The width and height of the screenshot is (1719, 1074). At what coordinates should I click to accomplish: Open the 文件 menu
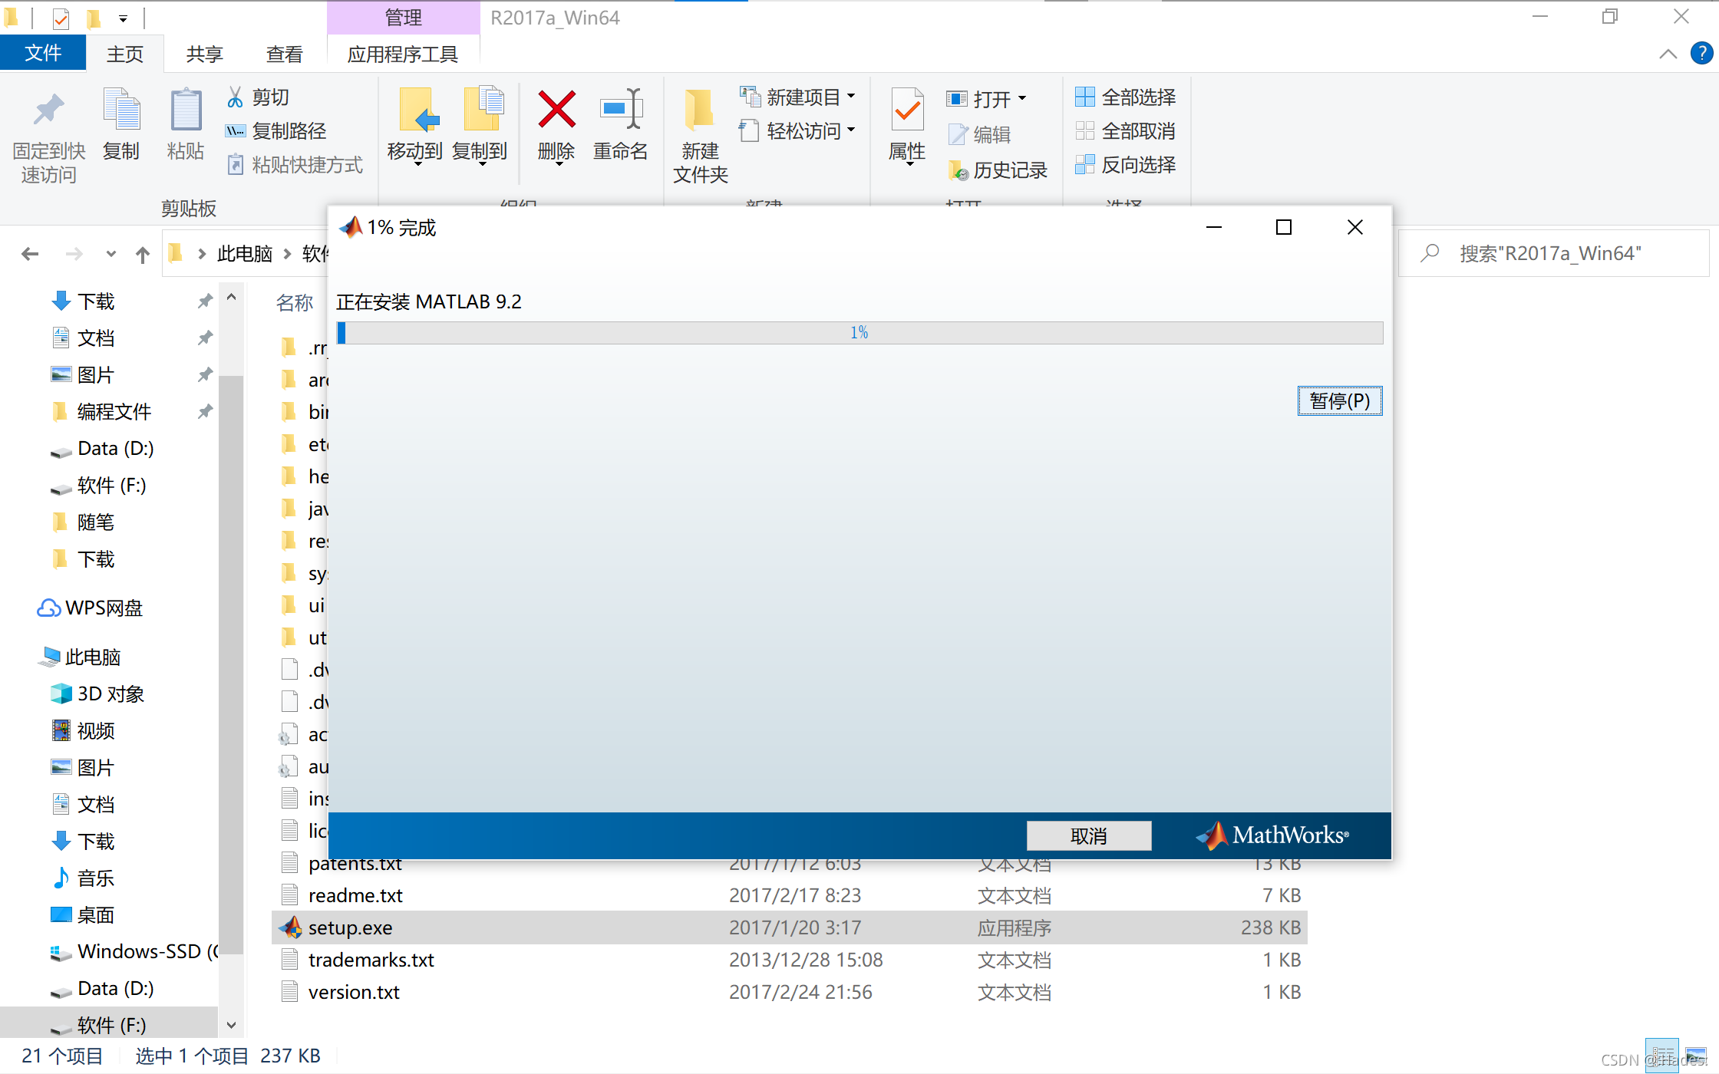pyautogui.click(x=42, y=53)
